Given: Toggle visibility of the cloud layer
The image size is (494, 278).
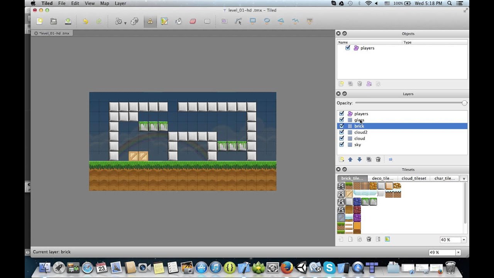Looking at the screenshot, I should [x=342, y=139].
